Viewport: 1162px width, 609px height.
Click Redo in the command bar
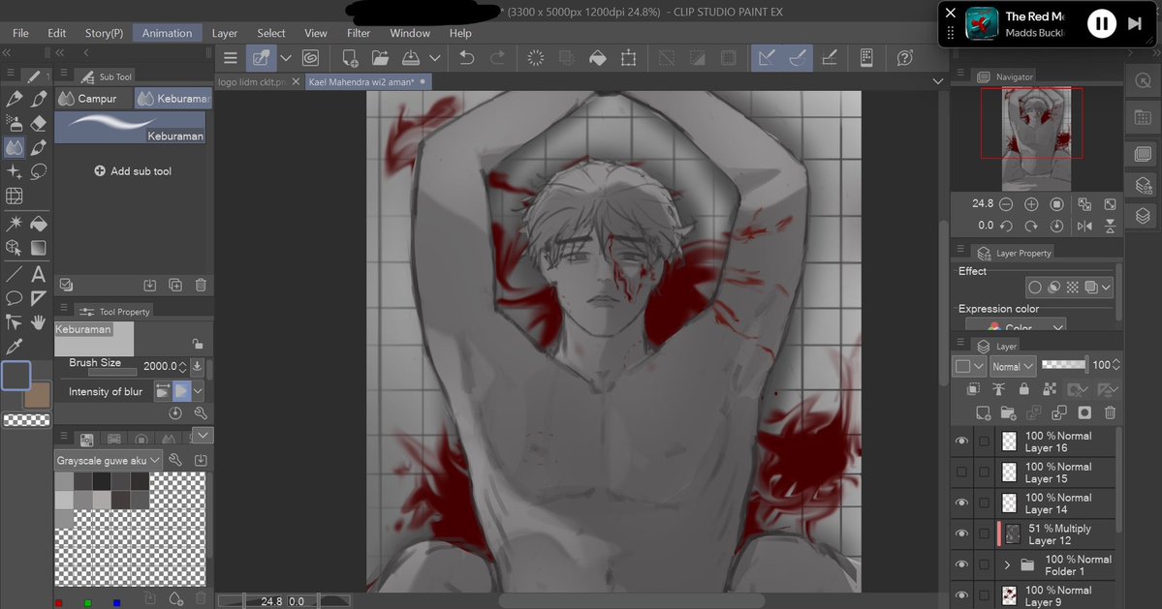pos(498,58)
